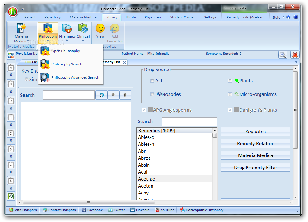Expand the Clinical dropdown arrow
Screen dimensions: 308x222
coord(83,41)
